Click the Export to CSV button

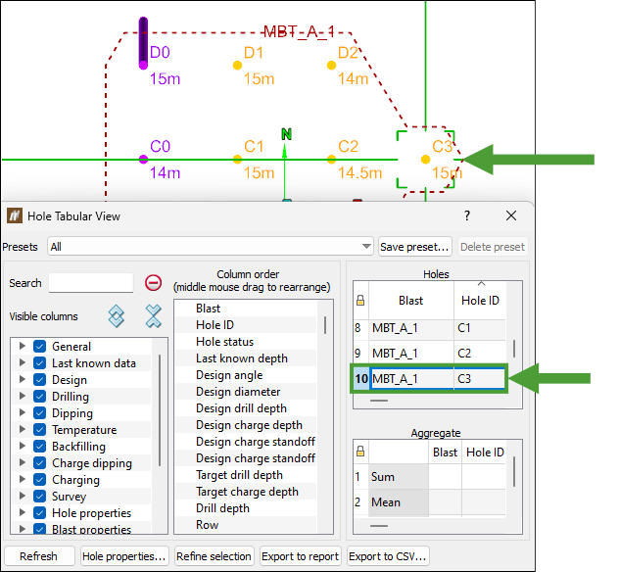click(x=388, y=556)
